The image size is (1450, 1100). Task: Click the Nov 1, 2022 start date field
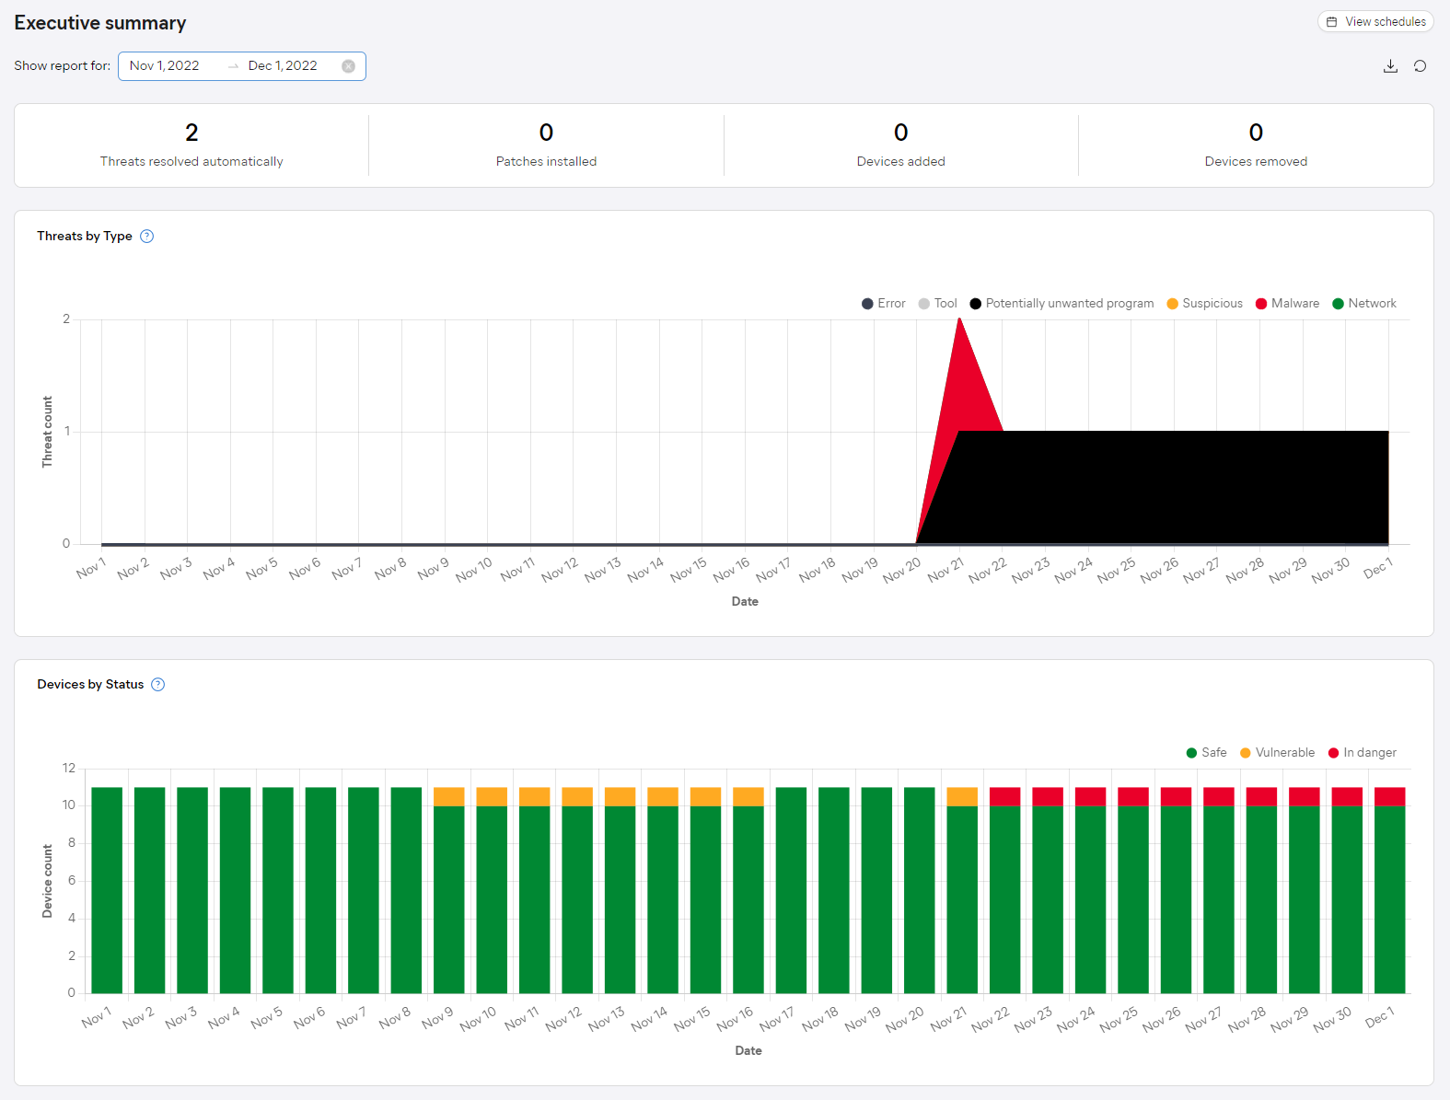click(x=165, y=66)
